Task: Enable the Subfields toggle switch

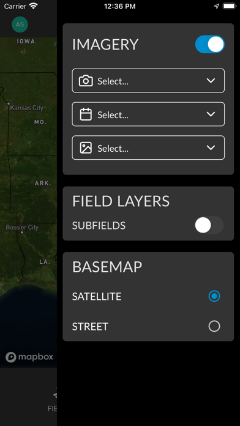Action: pyautogui.click(x=209, y=225)
